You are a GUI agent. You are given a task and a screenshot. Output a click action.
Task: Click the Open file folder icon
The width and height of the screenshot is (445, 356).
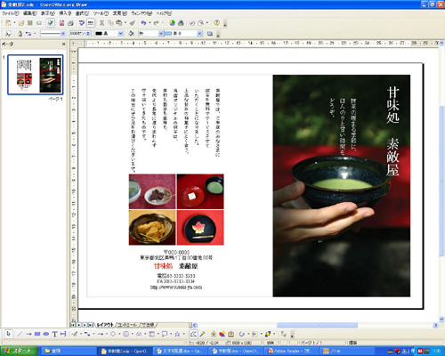[21, 23]
